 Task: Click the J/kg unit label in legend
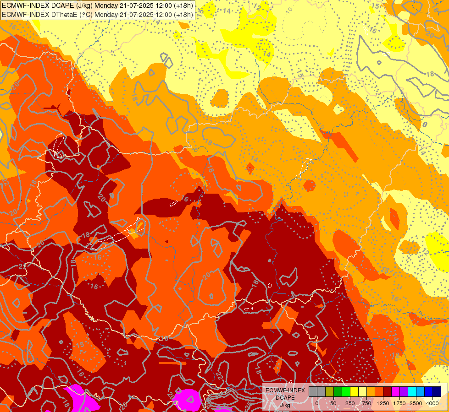click(285, 405)
